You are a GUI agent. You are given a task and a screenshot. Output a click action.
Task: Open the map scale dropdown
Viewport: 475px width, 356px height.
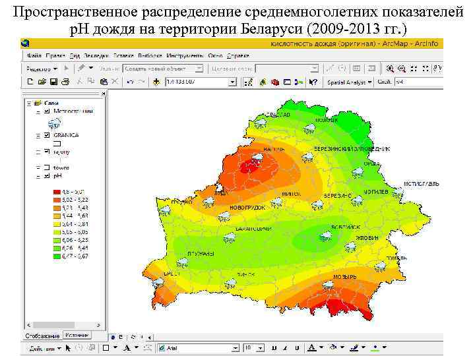coord(232,82)
